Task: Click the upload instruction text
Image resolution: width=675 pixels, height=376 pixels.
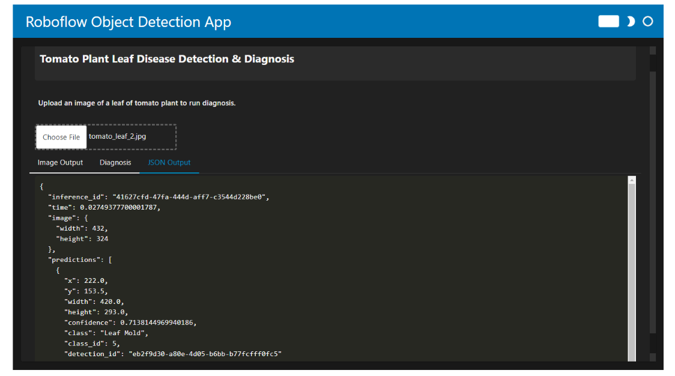Action: [137, 103]
